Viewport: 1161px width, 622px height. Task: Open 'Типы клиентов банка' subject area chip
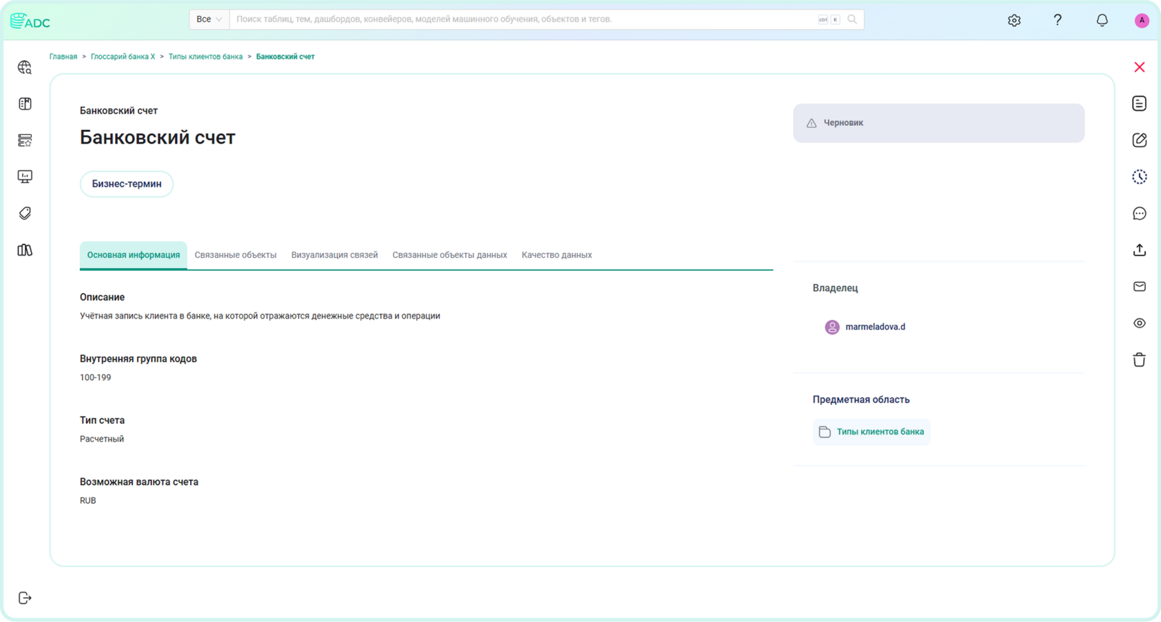(871, 432)
